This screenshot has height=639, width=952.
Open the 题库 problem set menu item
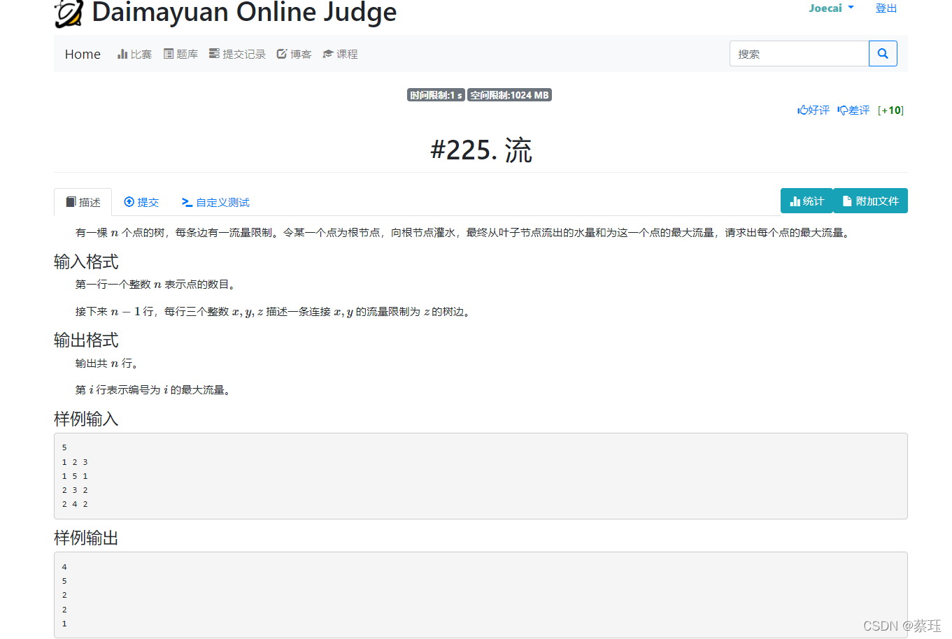click(x=180, y=54)
